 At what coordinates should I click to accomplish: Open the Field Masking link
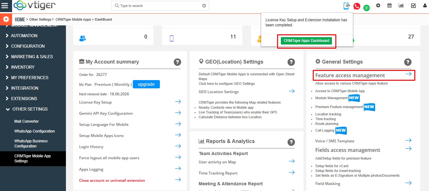tap(328, 183)
